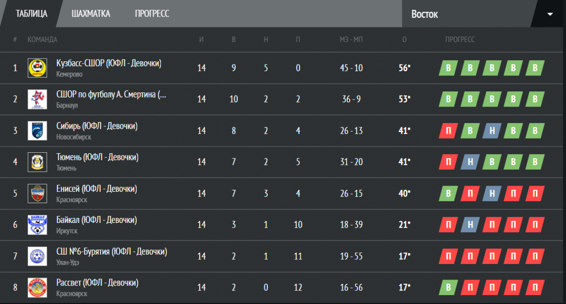Screen dimensions: 566x304
Task: Switch to the Шахматка tab
Action: pyautogui.click(x=91, y=14)
